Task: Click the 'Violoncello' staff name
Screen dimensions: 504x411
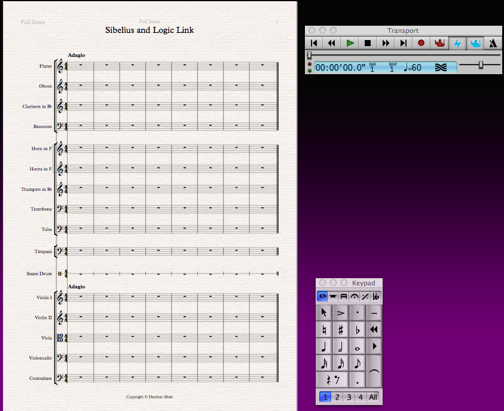Action: pyautogui.click(x=41, y=358)
